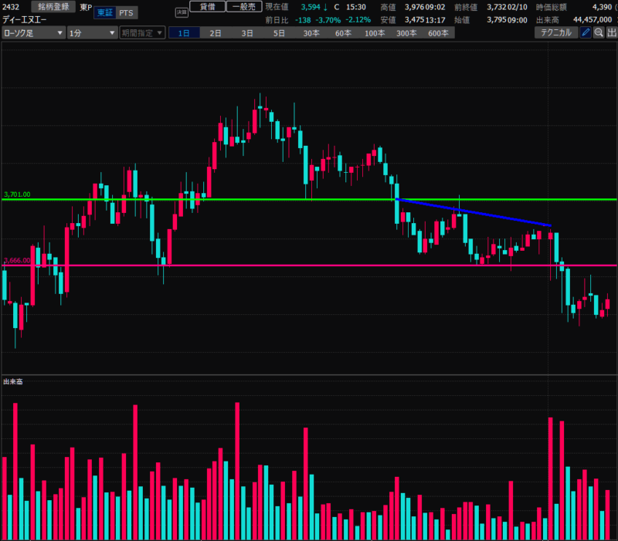
Task: Open the 期間指定 period dropdown
Action: click(x=142, y=33)
